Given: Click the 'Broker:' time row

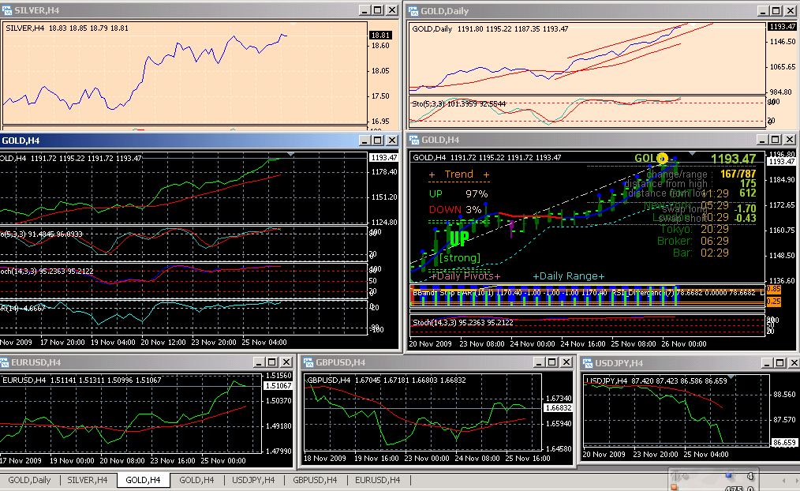Looking at the screenshot, I should [x=693, y=241].
